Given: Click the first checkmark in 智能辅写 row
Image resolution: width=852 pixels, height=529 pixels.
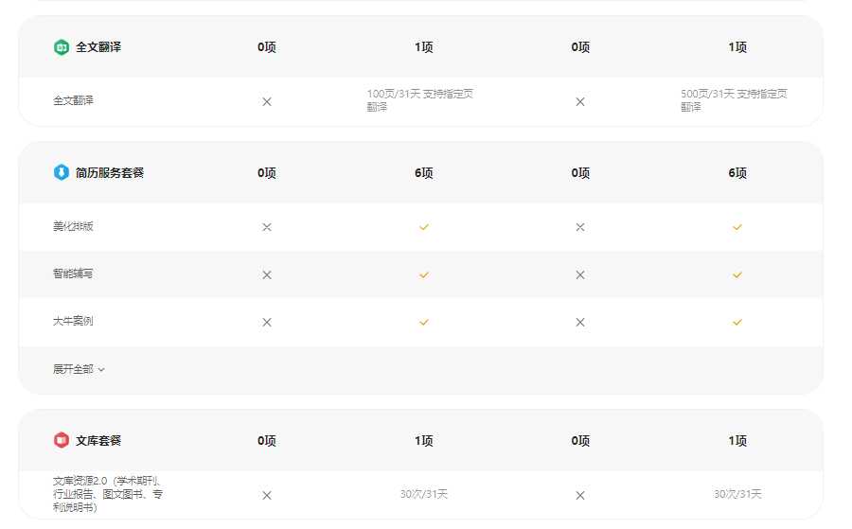Looking at the screenshot, I should point(424,274).
